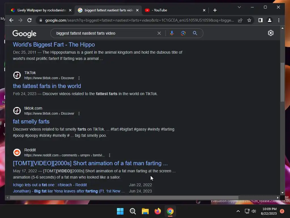Click the Chrome taskbar icon
This screenshot has width=290, height=218.
point(170,211)
